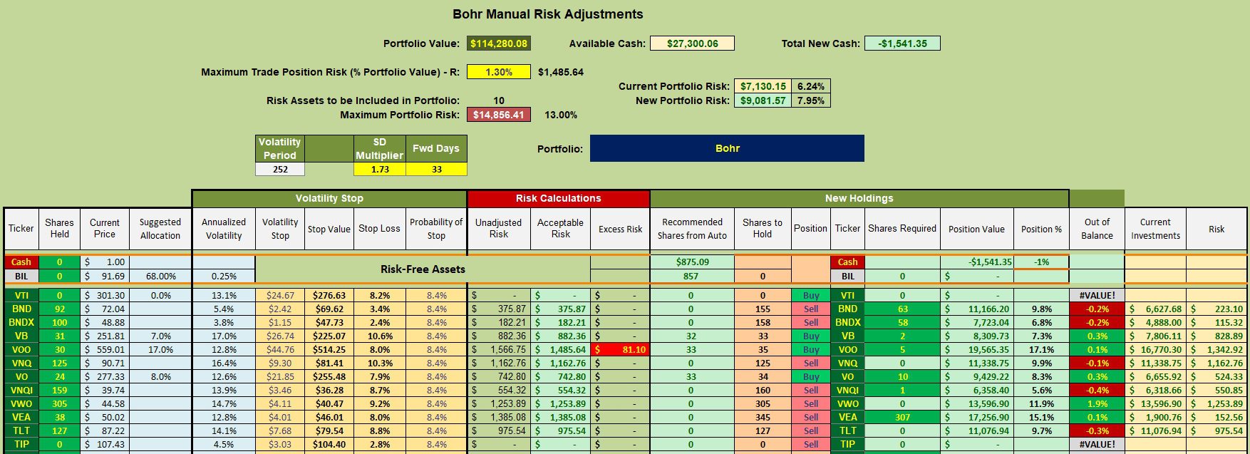1250x454 pixels.
Task: Edit the Maximum Trade Position Risk 1.30% cell
Action: tap(499, 72)
